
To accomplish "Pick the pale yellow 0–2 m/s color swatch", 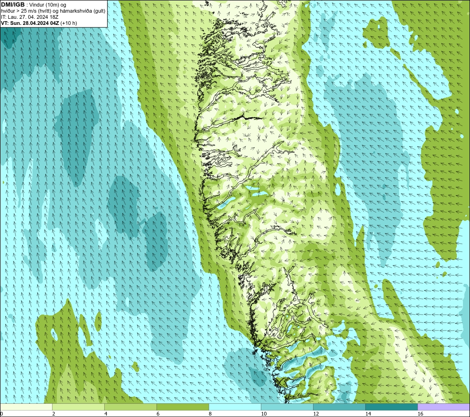I will click(26, 407).
